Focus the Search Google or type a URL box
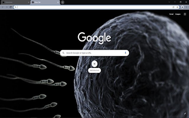This screenshot has height=118, width=189. (94, 53)
